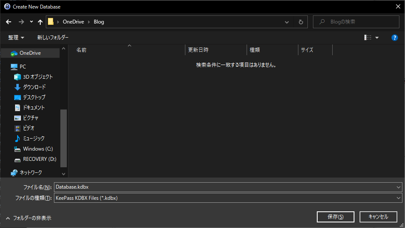405x228 pixels.
Task: Select the ミュージック folder
Action: (33, 139)
